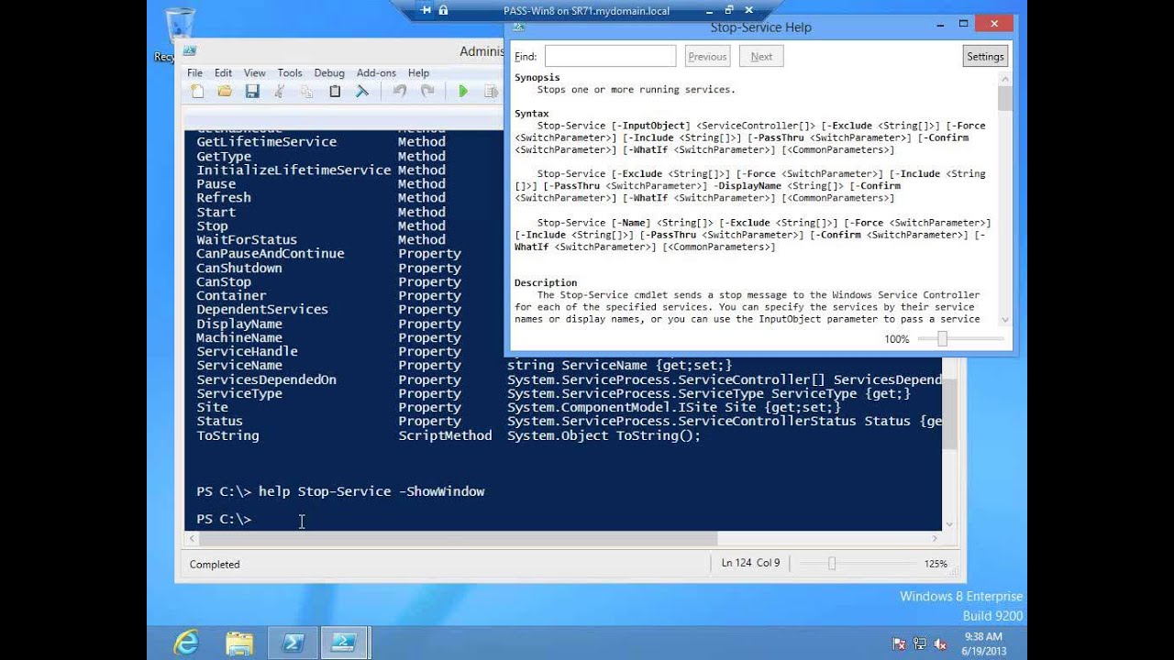Click the Paste clipboard icon in ISE toolbar
The height and width of the screenshot is (660, 1174).
click(x=335, y=91)
